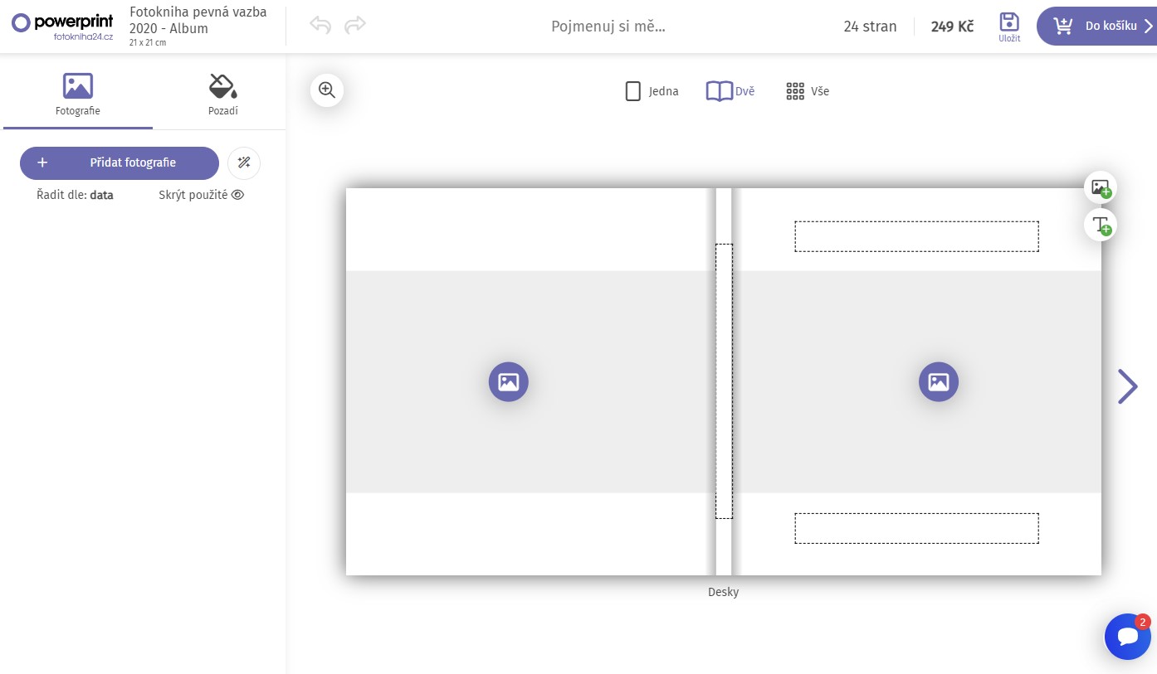The height and width of the screenshot is (674, 1157).
Task: Edit the Pojmenuj si mě title field
Action: point(608,27)
